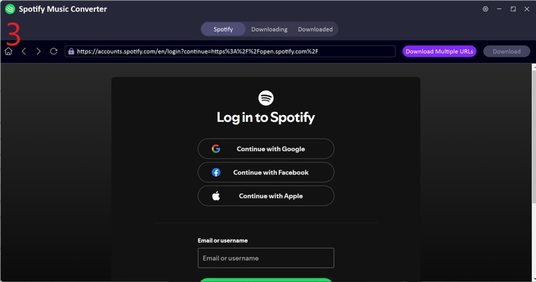Go back with the left arrow icon
The height and width of the screenshot is (282, 536).
23,52
